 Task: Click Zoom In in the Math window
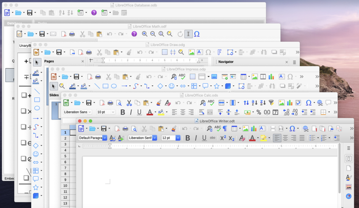tap(145, 34)
